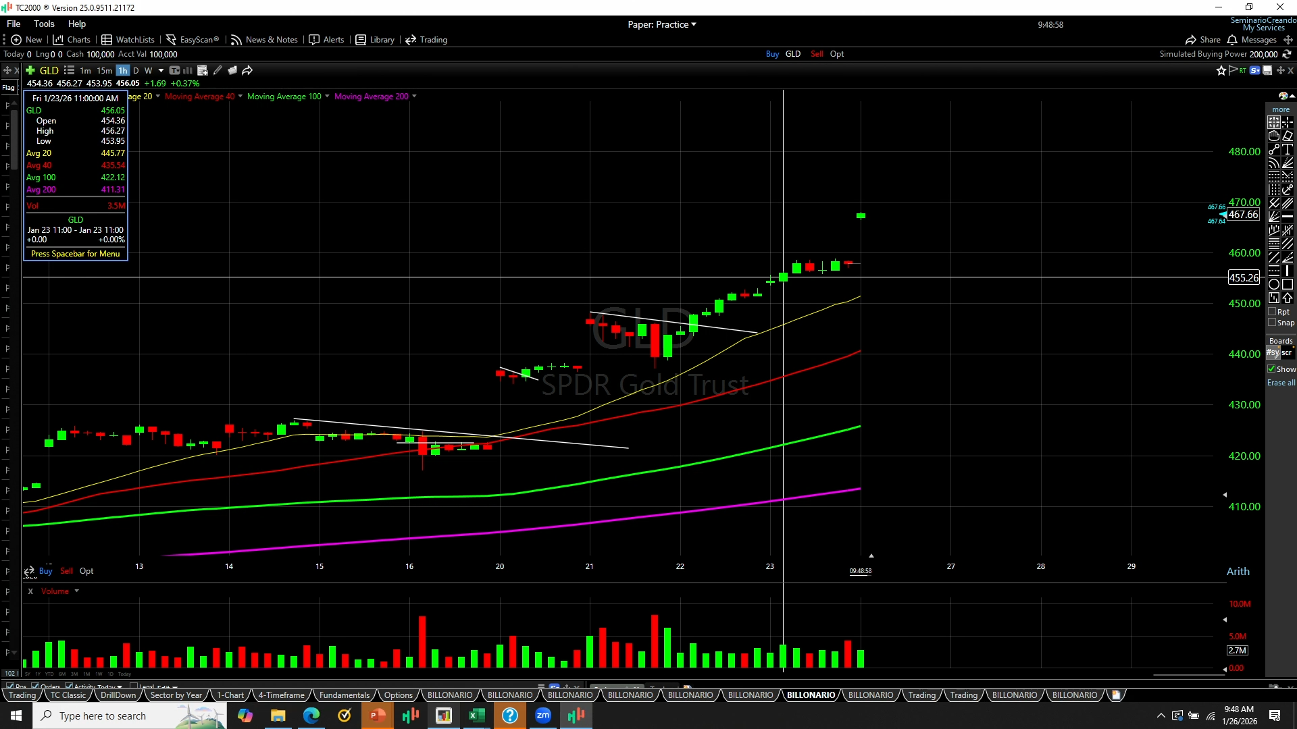Viewport: 1297px width, 729px height.
Task: Select the circle drawing tool
Action: pos(1274,284)
